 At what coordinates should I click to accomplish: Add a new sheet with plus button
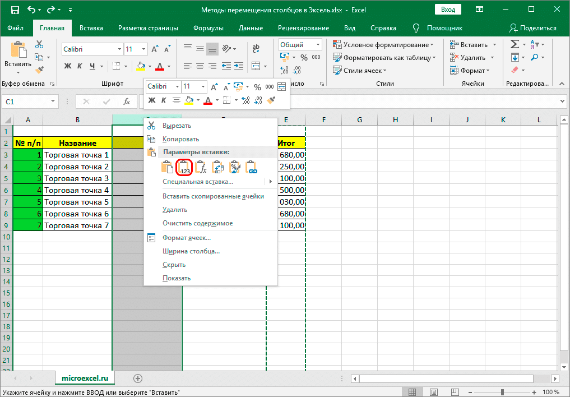coord(138,378)
